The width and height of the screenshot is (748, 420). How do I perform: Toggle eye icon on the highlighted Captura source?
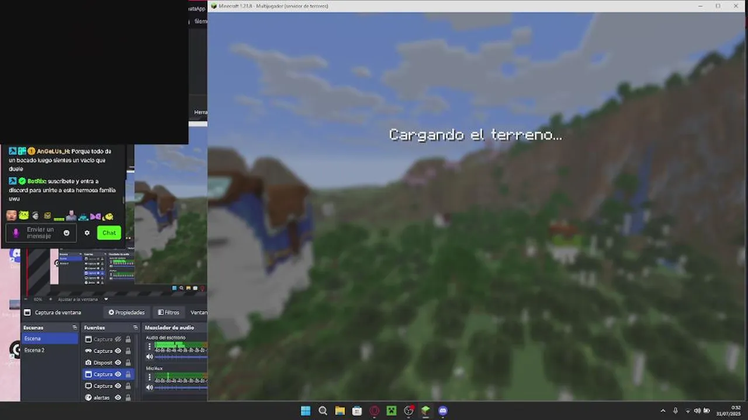tap(118, 374)
